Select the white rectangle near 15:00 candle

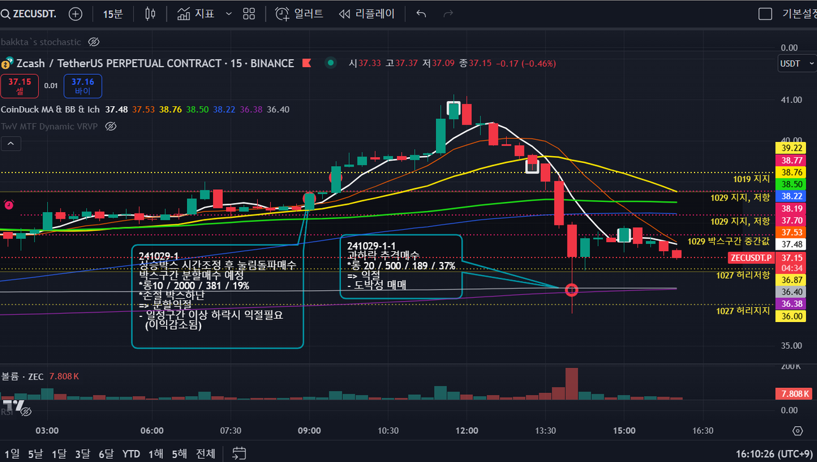[x=624, y=235]
